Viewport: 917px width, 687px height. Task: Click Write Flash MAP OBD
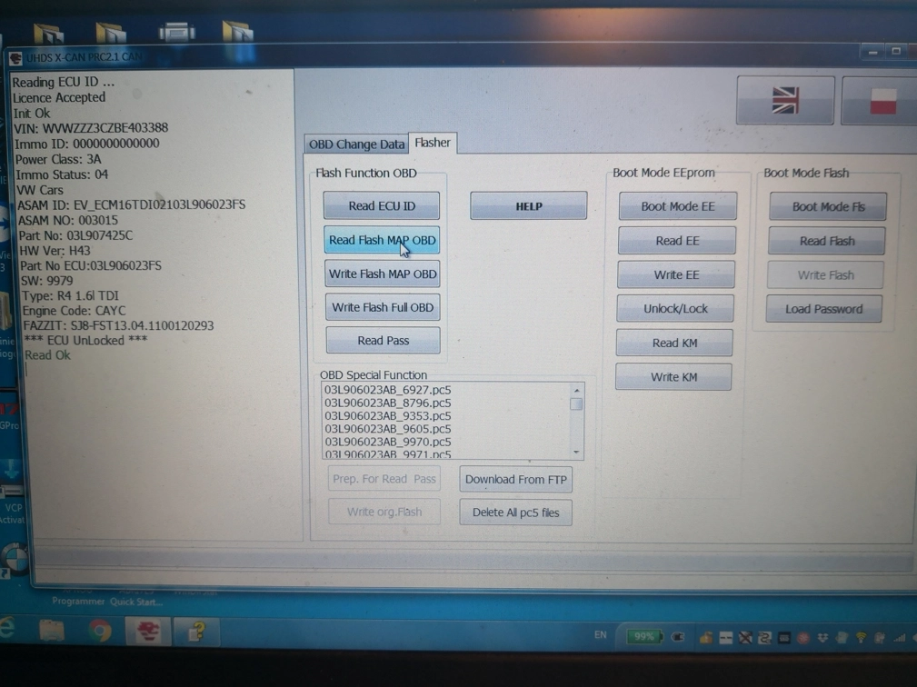pos(383,274)
